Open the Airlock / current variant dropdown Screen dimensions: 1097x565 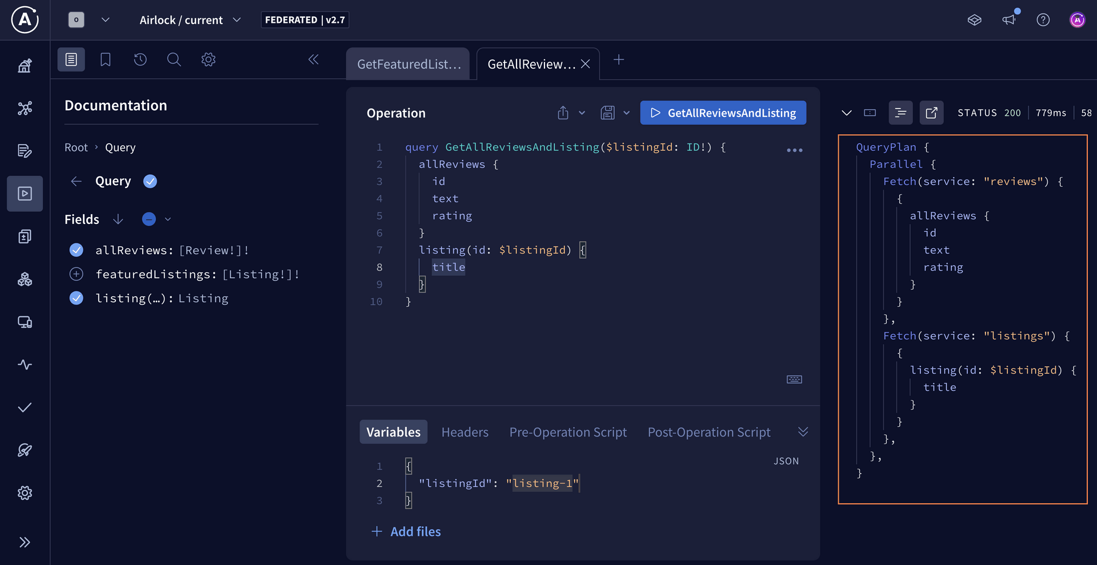click(x=238, y=19)
